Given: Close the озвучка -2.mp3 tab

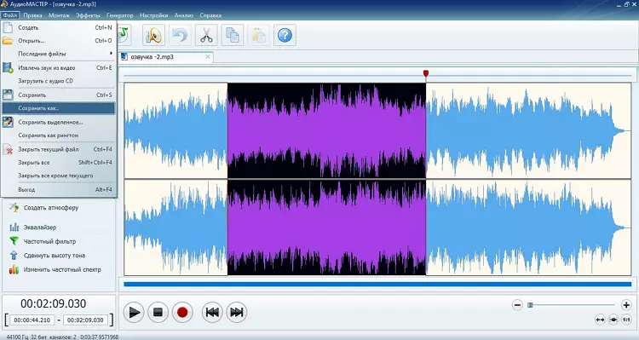Looking at the screenshot, I should pyautogui.click(x=207, y=56).
